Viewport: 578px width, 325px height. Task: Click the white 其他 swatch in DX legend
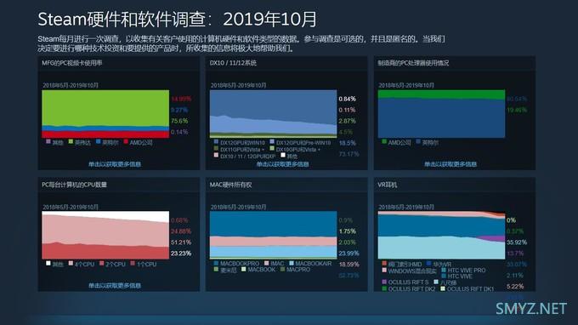(x=283, y=155)
